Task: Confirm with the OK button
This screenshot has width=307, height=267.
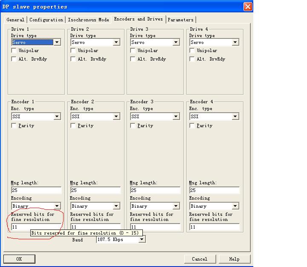Action: pos(19,259)
